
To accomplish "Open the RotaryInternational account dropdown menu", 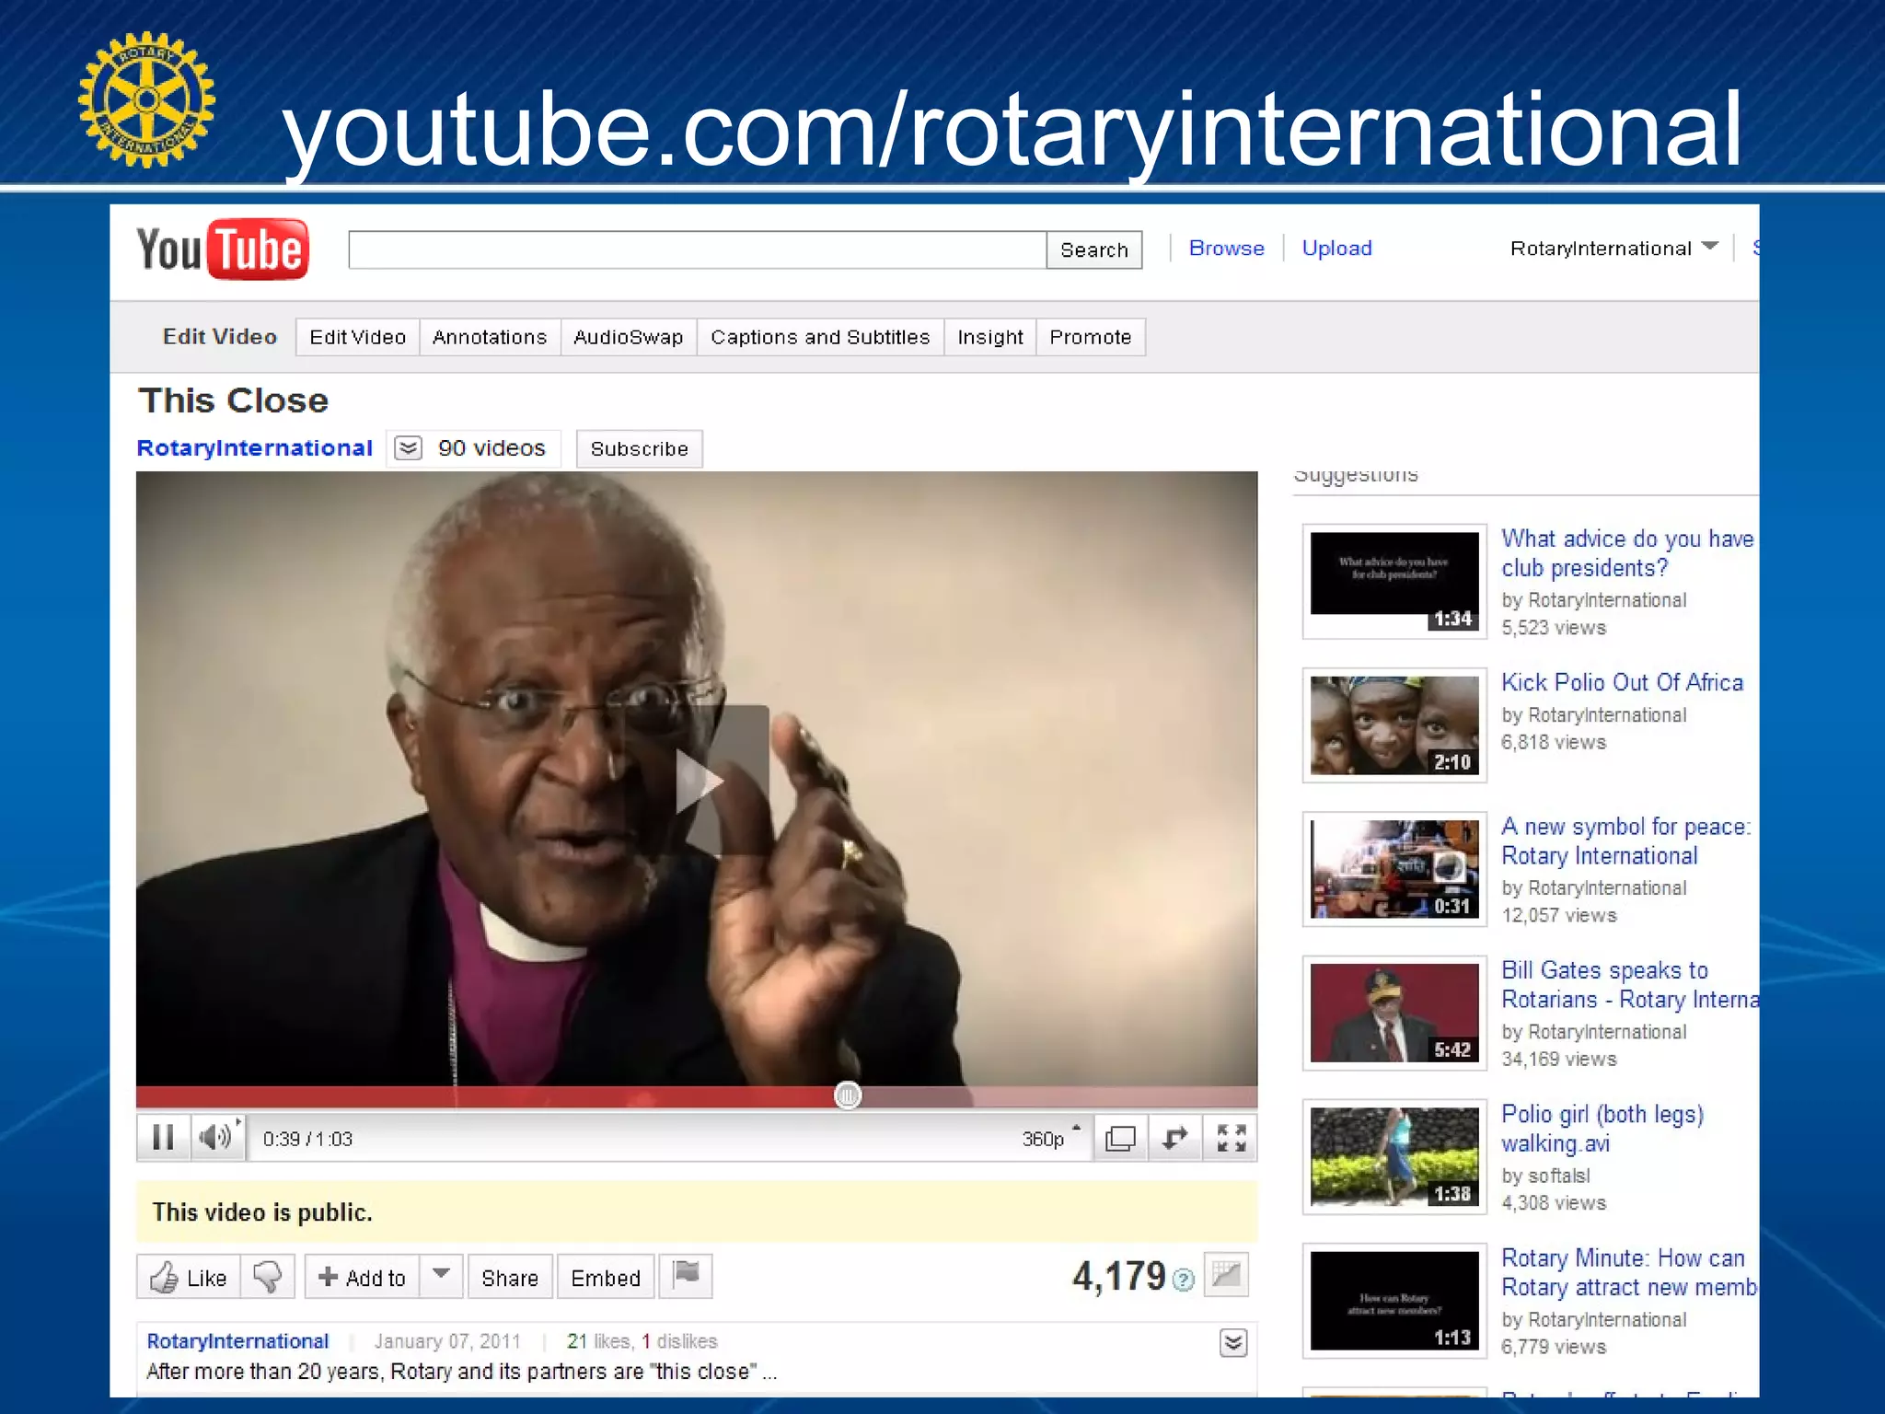I will (1614, 248).
